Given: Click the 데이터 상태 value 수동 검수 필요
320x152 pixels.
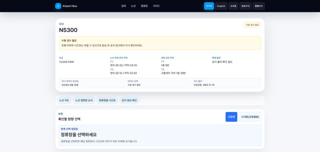Looking at the screenshot, I should click(x=134, y=85).
